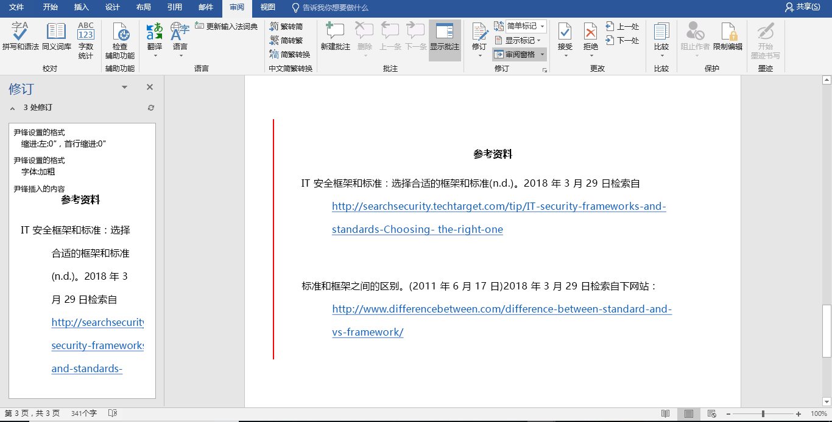Switch to the 插入 tab
Screen dimensions: 832x422
point(81,7)
